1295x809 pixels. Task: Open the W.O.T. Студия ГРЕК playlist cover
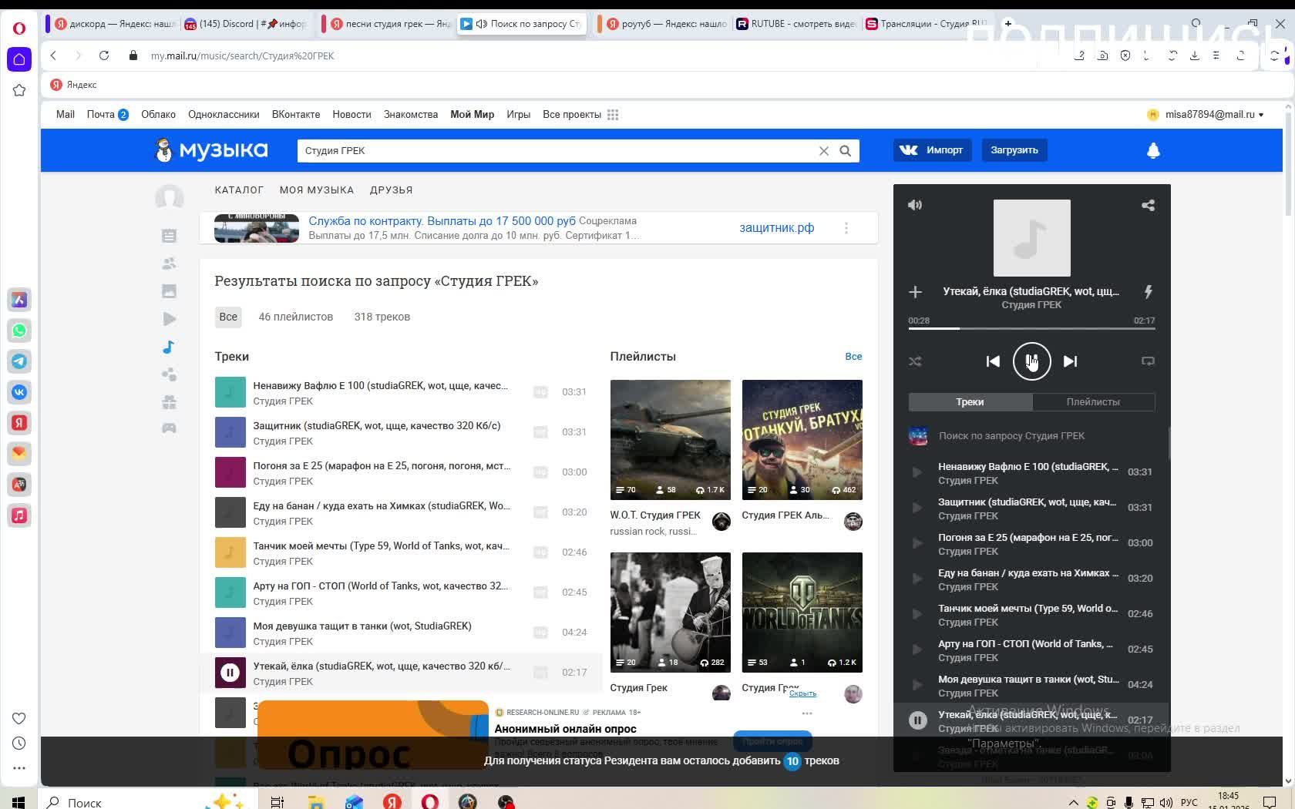[x=671, y=440]
